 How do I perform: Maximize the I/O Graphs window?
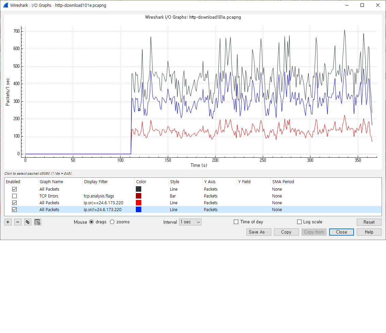pos(362,5)
